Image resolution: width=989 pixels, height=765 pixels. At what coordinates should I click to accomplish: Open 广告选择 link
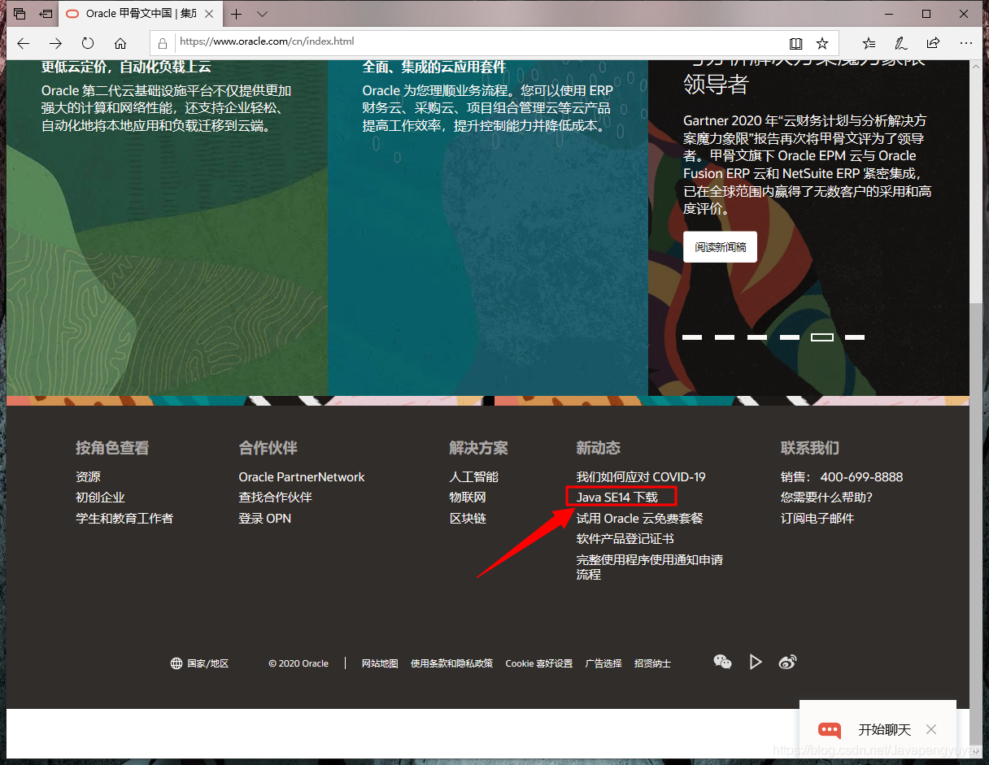[x=603, y=663]
